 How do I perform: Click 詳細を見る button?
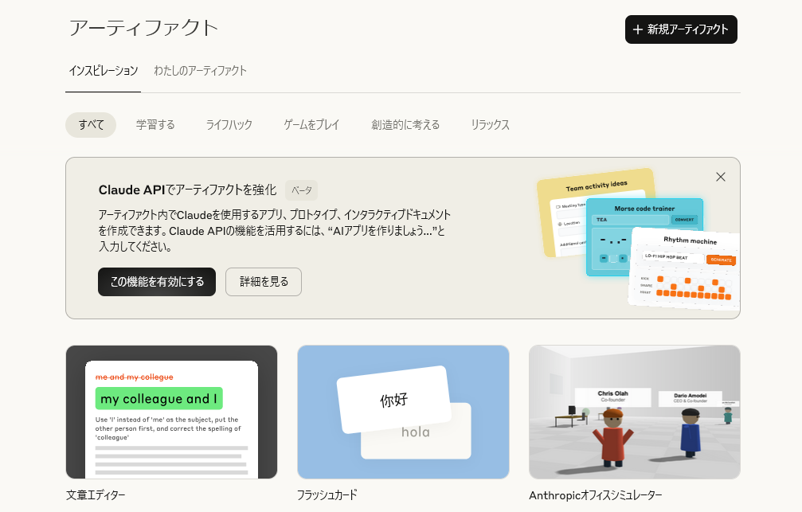pos(264,282)
